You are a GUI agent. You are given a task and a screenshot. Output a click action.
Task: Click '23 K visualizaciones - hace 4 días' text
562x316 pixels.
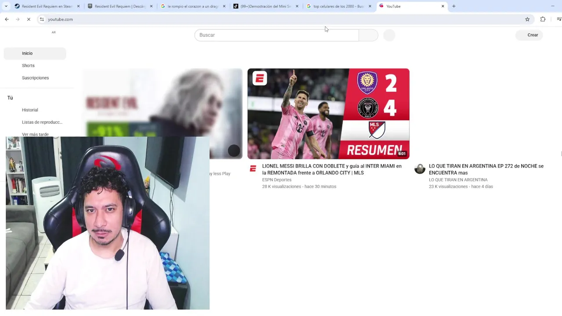(461, 187)
